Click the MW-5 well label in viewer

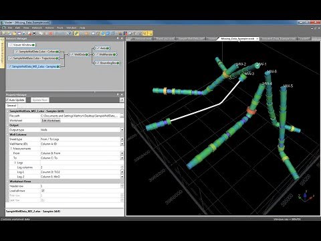tap(288, 86)
